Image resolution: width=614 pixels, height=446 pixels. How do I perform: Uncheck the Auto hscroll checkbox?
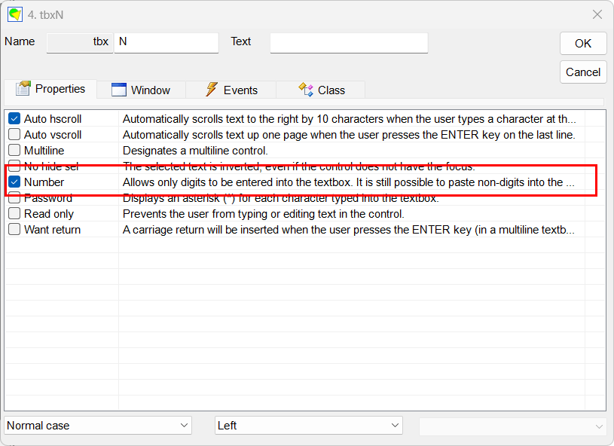click(x=14, y=118)
